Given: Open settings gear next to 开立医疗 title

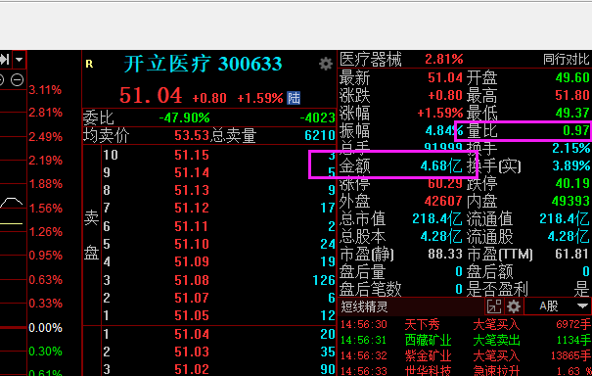Looking at the screenshot, I should (x=326, y=64).
